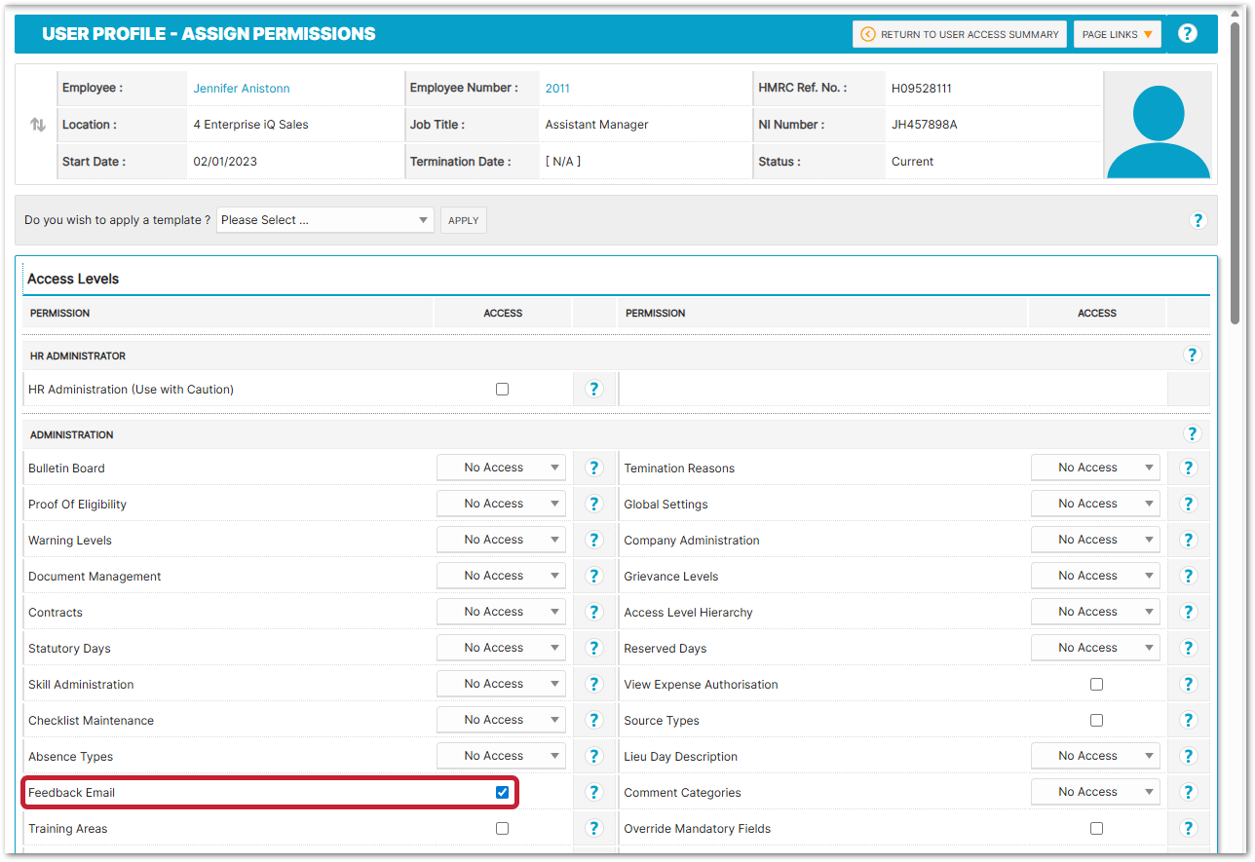Viewport: 1255px width, 862px height.
Task: Click the help icon in the page header
Action: pos(1187,34)
